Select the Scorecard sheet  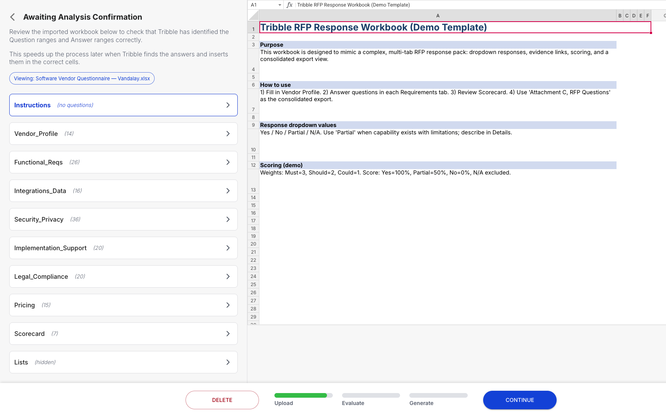click(123, 334)
